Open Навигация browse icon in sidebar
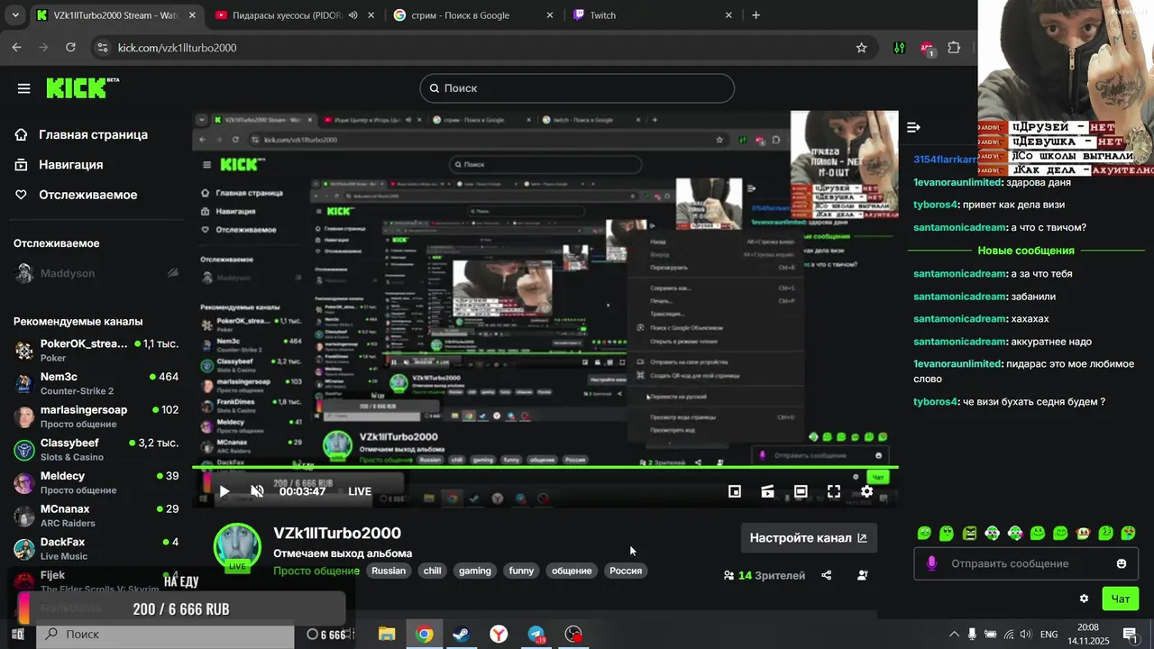Viewport: 1154px width, 649px height. click(22, 165)
